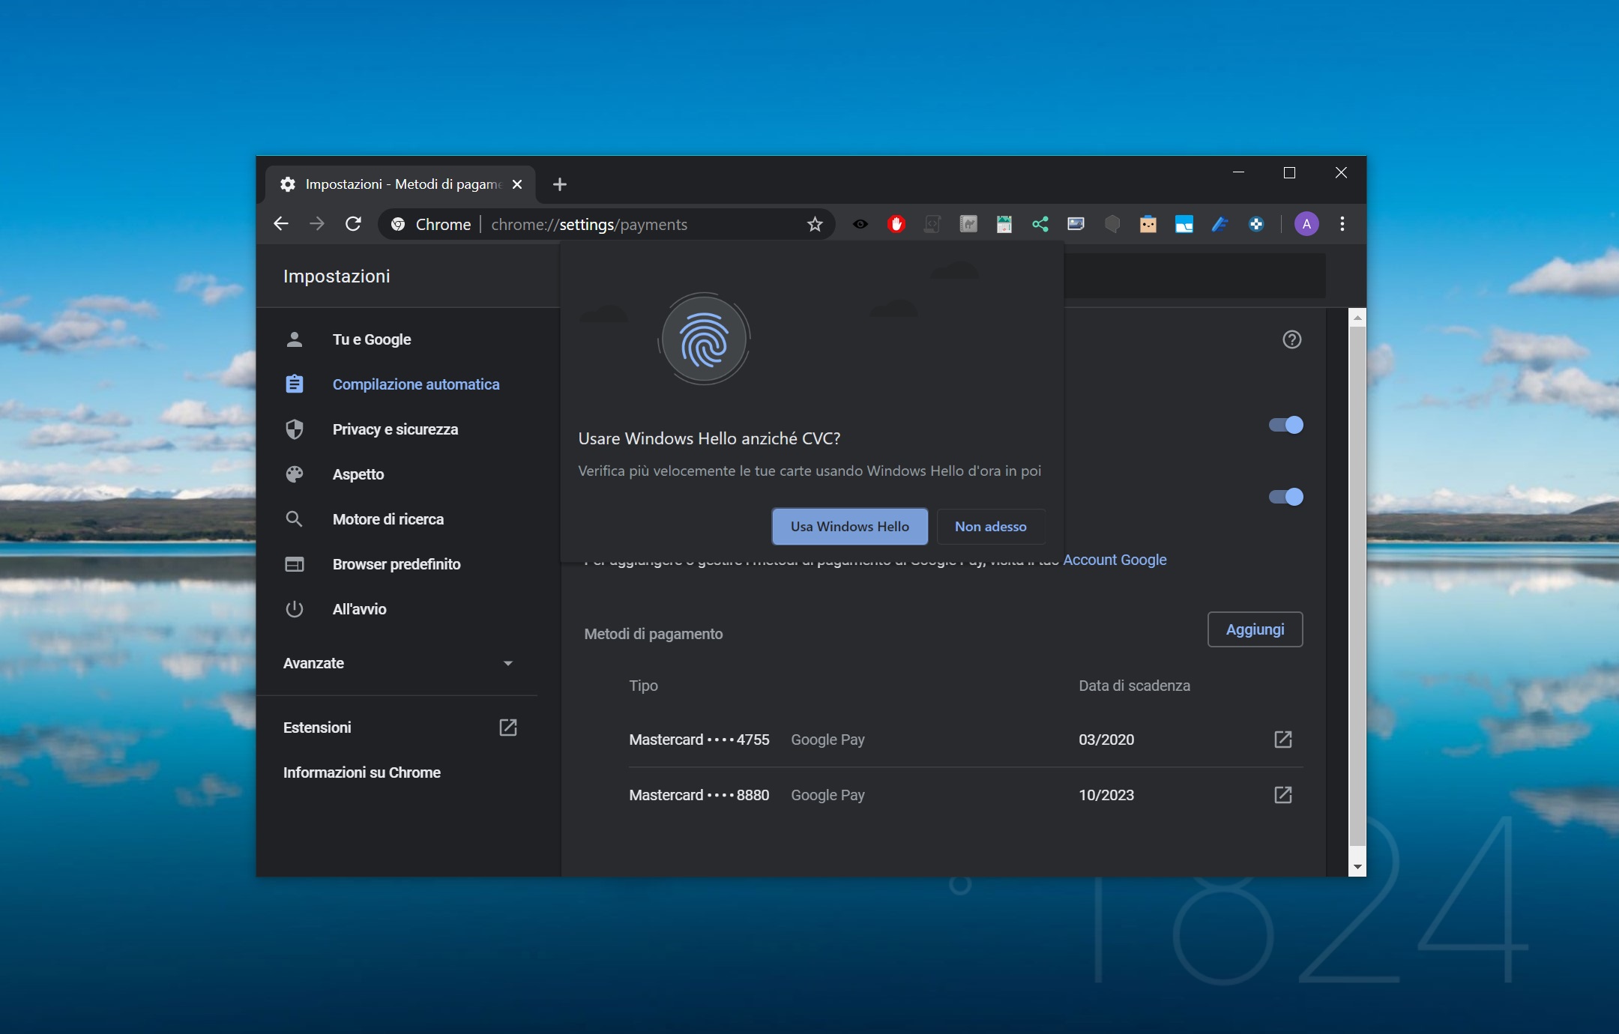Open Mastercard 4755 external link icon
1619x1034 pixels.
(x=1283, y=740)
